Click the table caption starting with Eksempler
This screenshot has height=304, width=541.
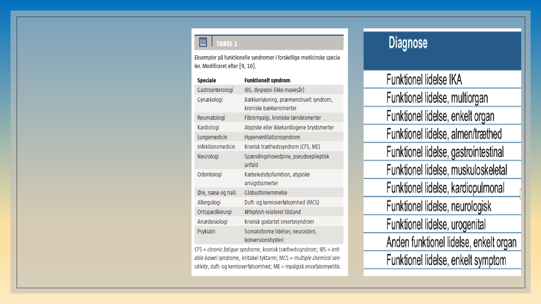pyautogui.click(x=267, y=62)
